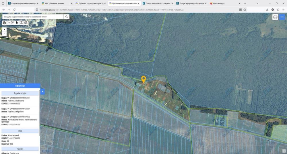Image resolution: width=287 pixels, height=154 pixels.
Task: Select Код АТУ UA46000000000026241 text
Action: (x=15, y=98)
